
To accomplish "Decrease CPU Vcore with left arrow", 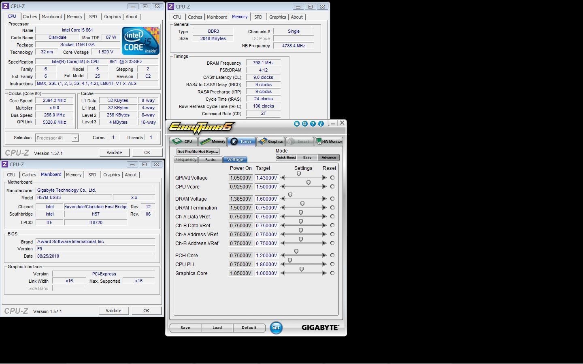I will coord(283,186).
